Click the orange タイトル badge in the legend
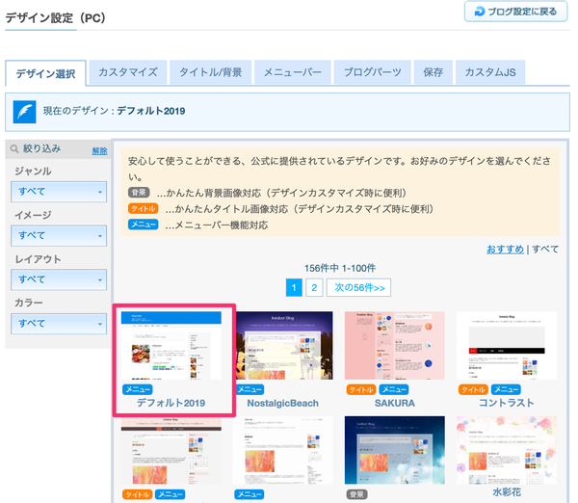 (143, 208)
